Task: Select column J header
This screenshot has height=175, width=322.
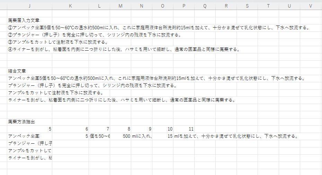Action: click(x=29, y=6)
